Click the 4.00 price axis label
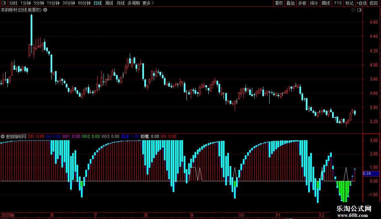This screenshot has width=381, height=219. tap(374, 65)
